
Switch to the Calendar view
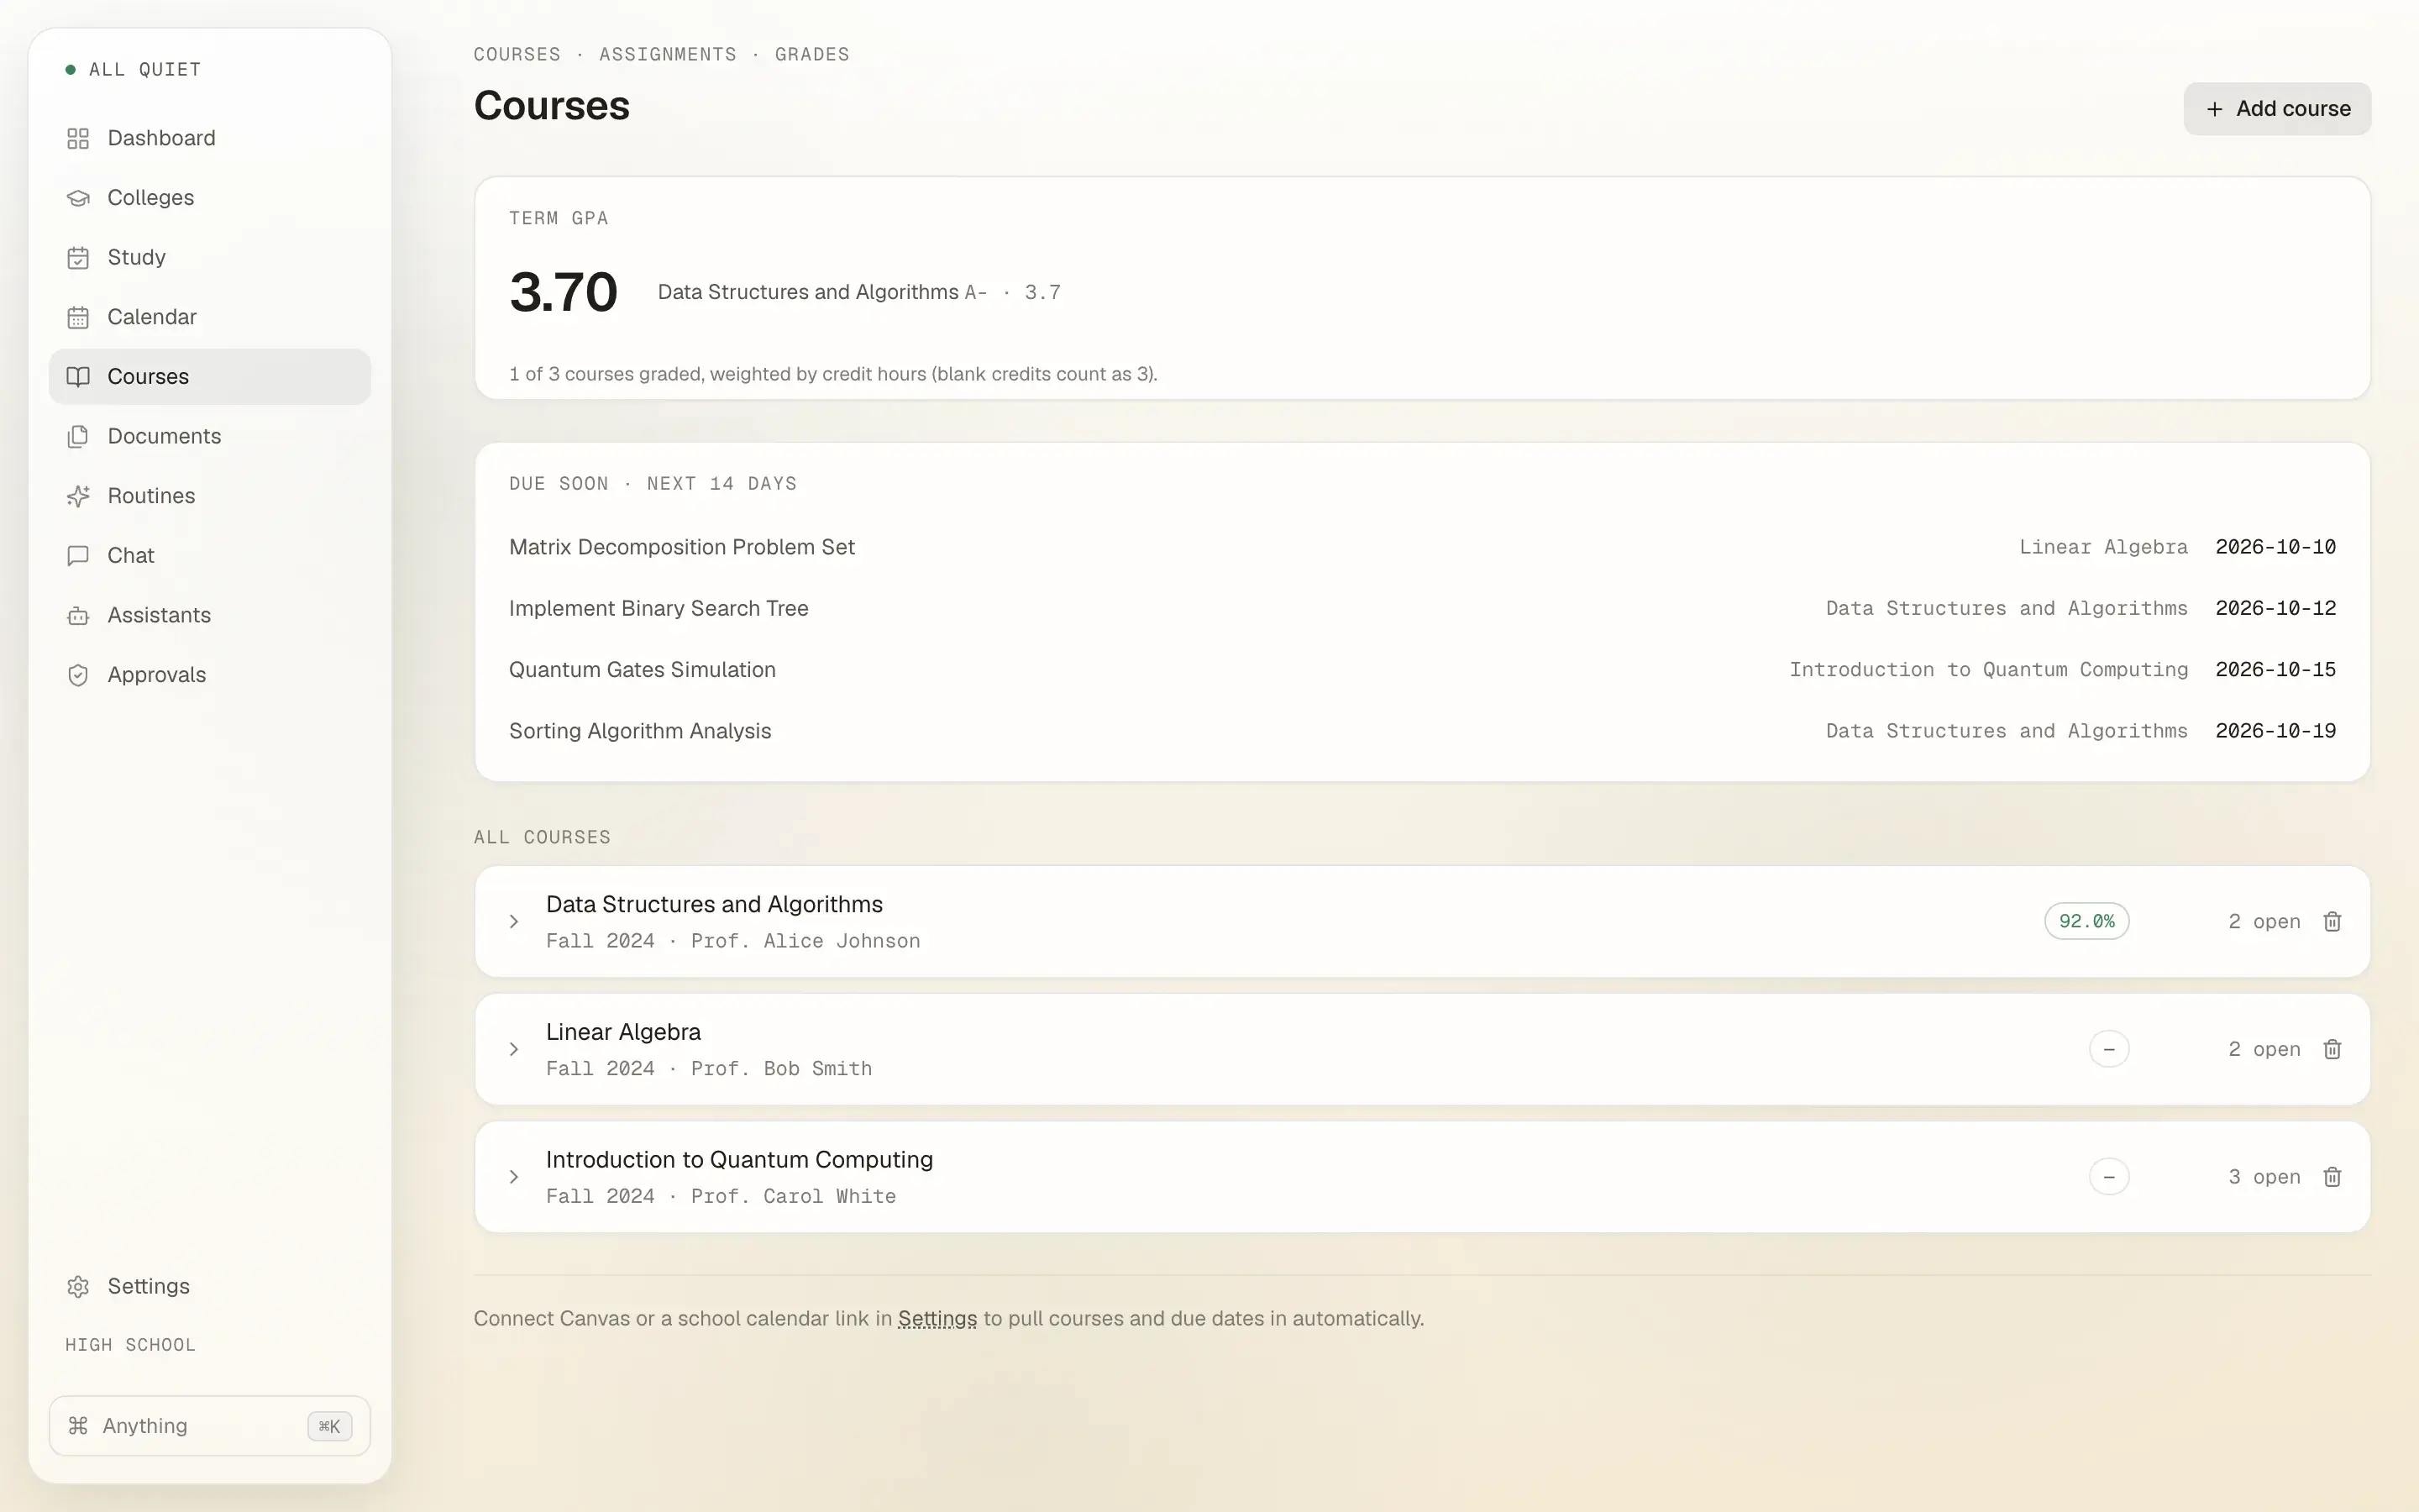[210, 317]
